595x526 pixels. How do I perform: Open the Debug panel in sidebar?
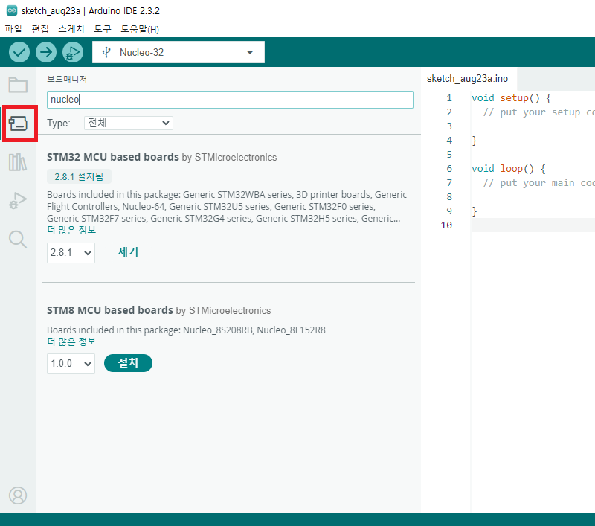tap(18, 201)
